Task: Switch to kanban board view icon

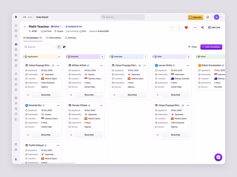Action: coord(64,47)
